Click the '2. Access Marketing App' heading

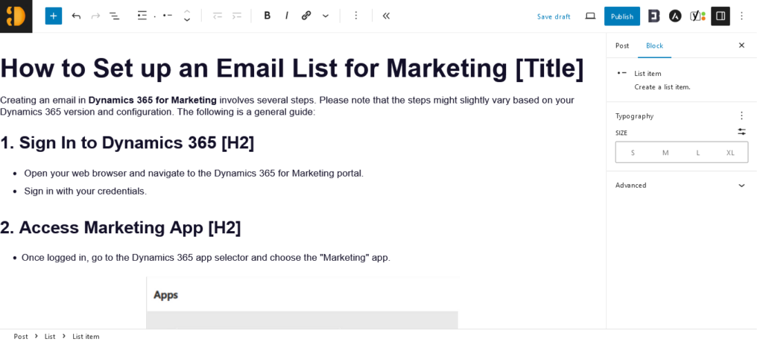(x=120, y=228)
